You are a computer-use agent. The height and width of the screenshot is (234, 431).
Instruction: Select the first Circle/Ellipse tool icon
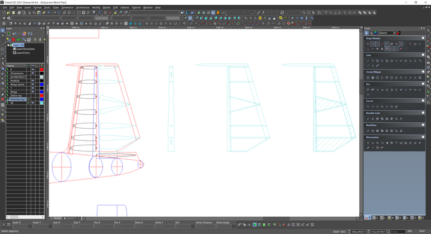pyautogui.click(x=368, y=78)
